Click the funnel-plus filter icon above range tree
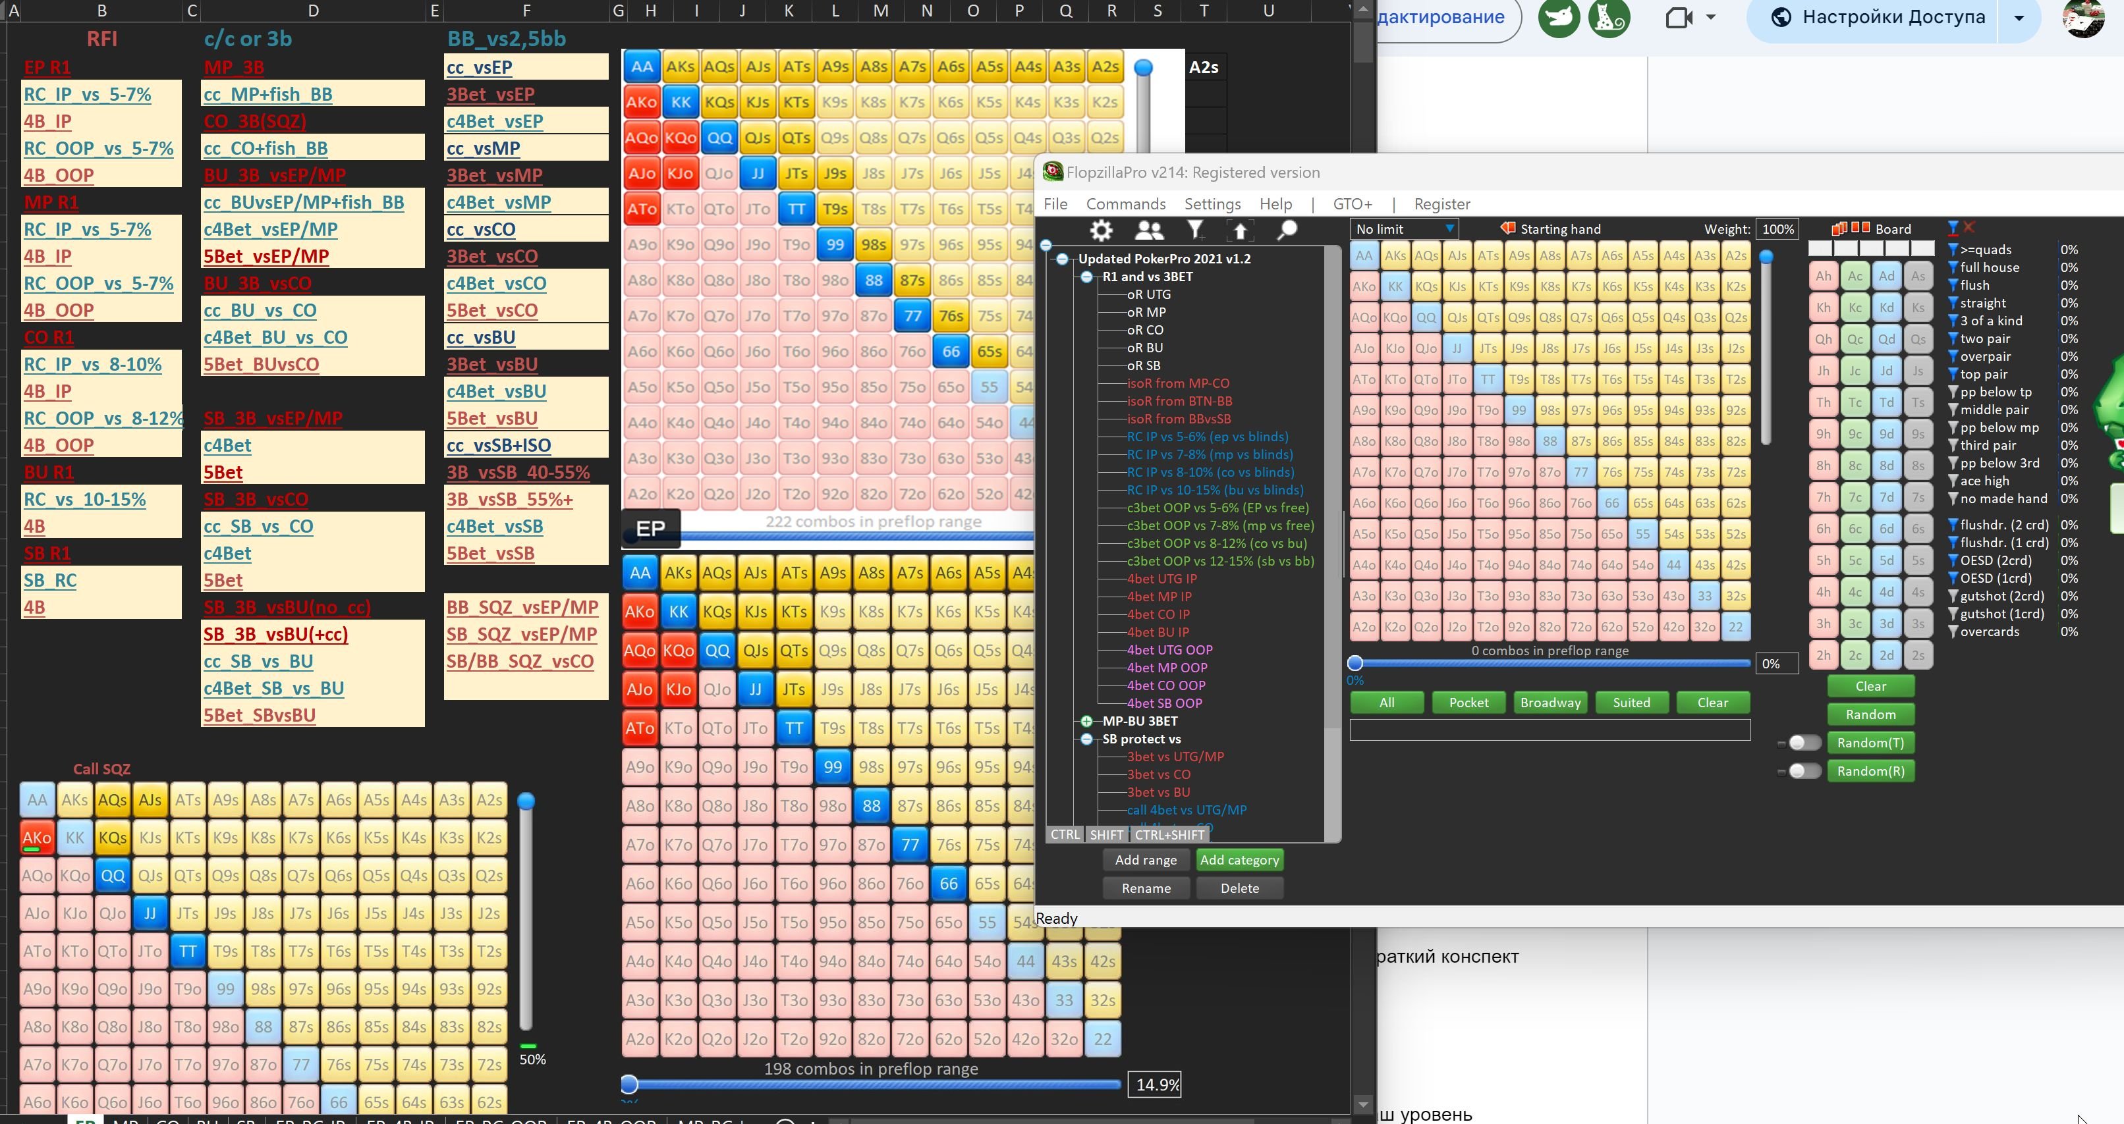 (x=1195, y=230)
